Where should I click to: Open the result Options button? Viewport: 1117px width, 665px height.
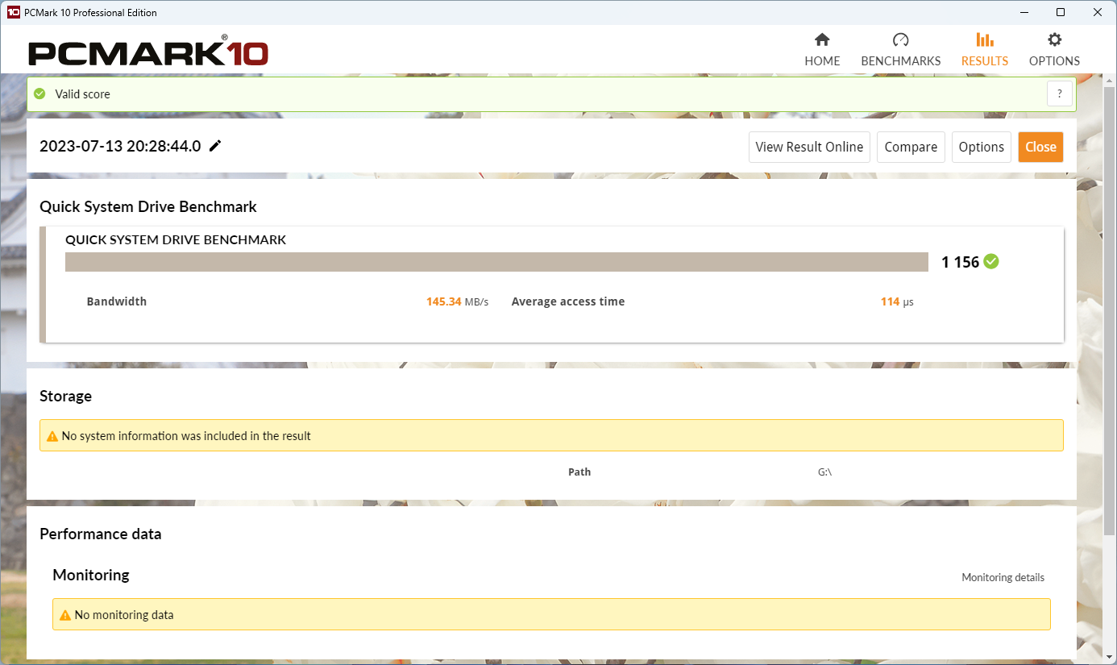coord(982,147)
